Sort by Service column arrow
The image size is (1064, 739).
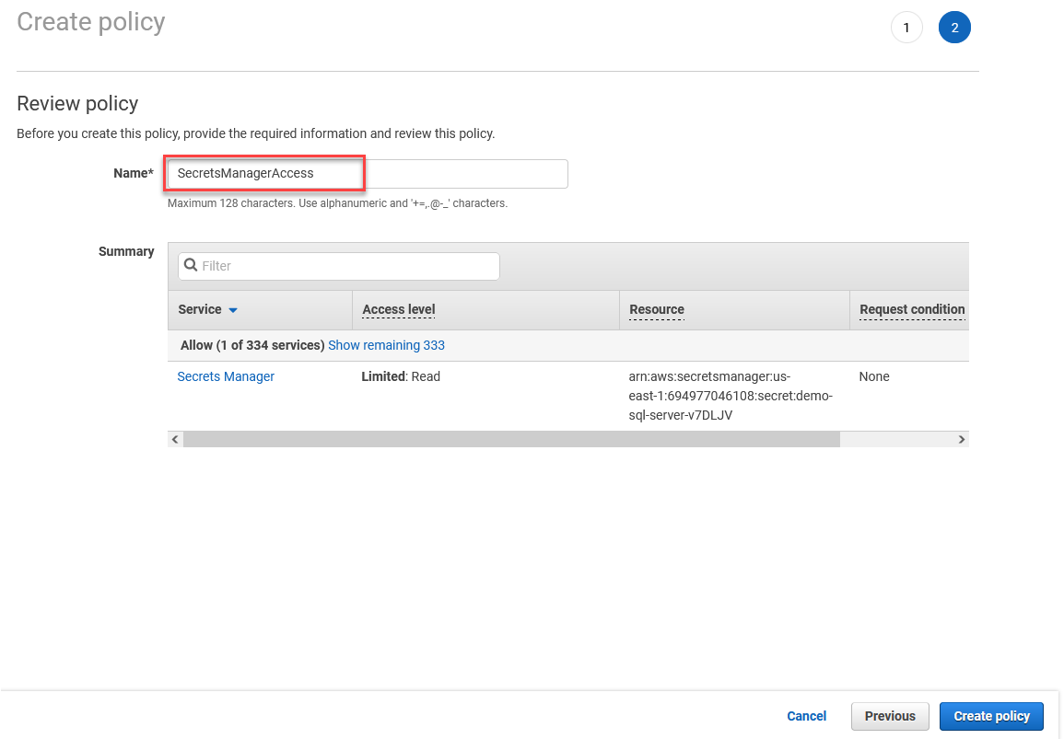coord(233,310)
